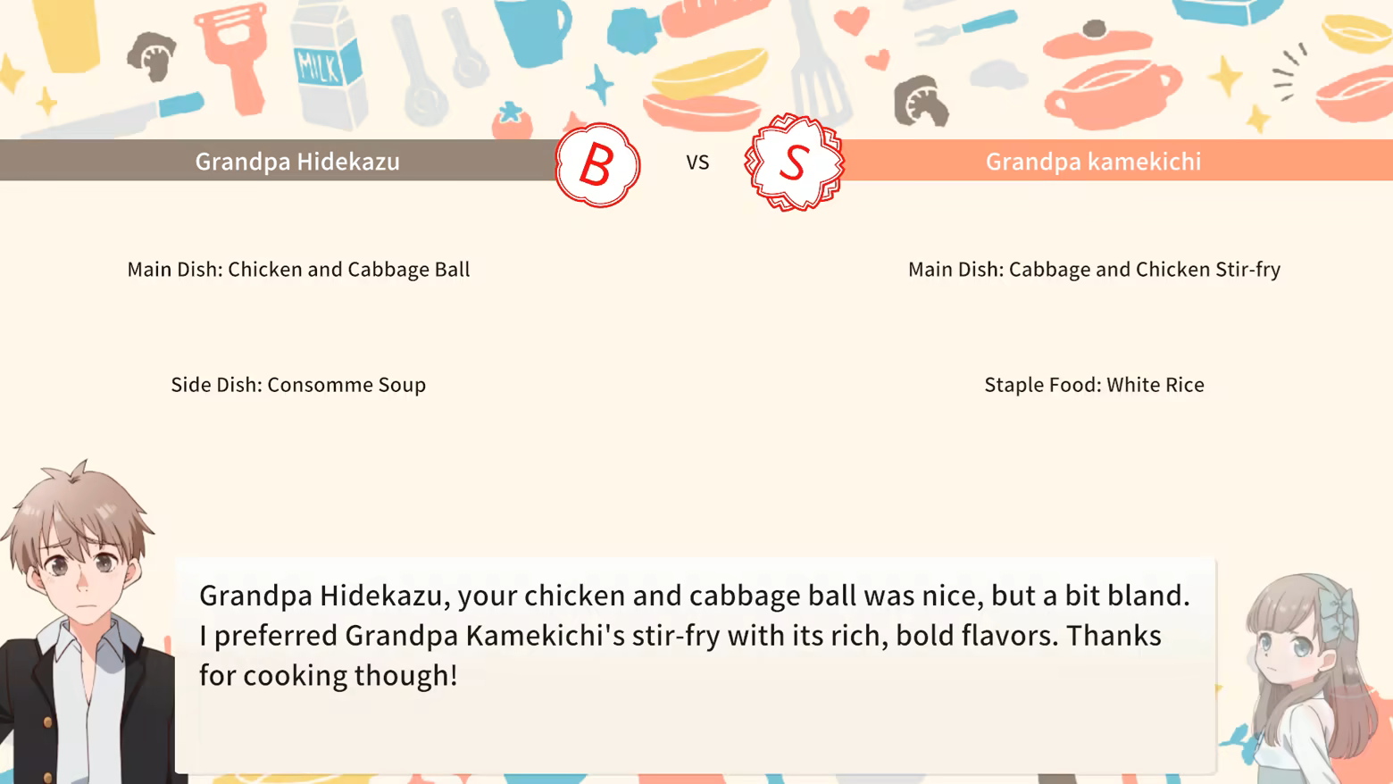1393x784 pixels.
Task: Select the Grandpa kamekichi name banner
Action: coord(1093,161)
